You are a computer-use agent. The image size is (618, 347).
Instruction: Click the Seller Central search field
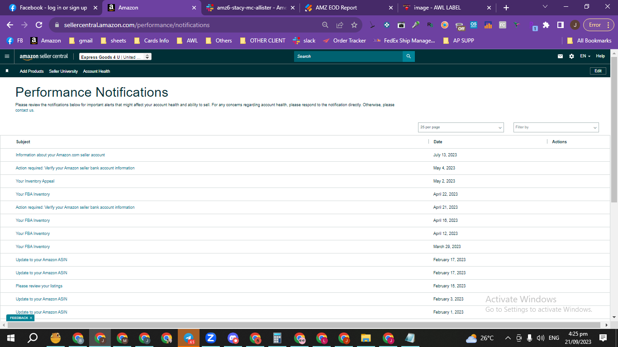(x=348, y=56)
